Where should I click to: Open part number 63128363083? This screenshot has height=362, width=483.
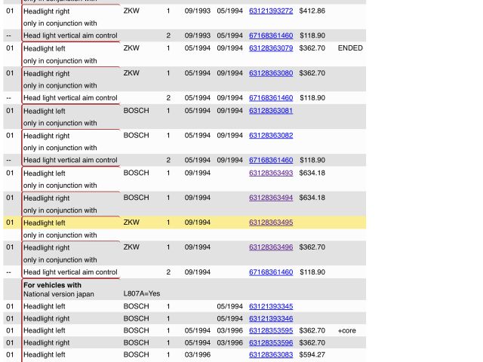[x=271, y=354]
